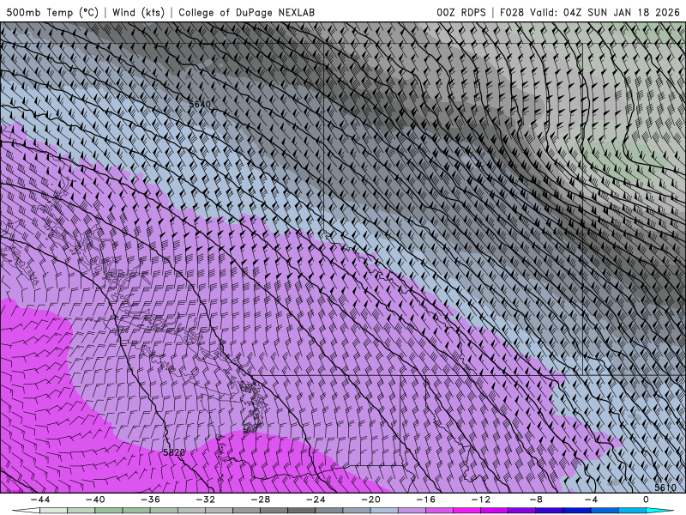Click the -16 colorbar label
The image size is (686, 515).
425,500
